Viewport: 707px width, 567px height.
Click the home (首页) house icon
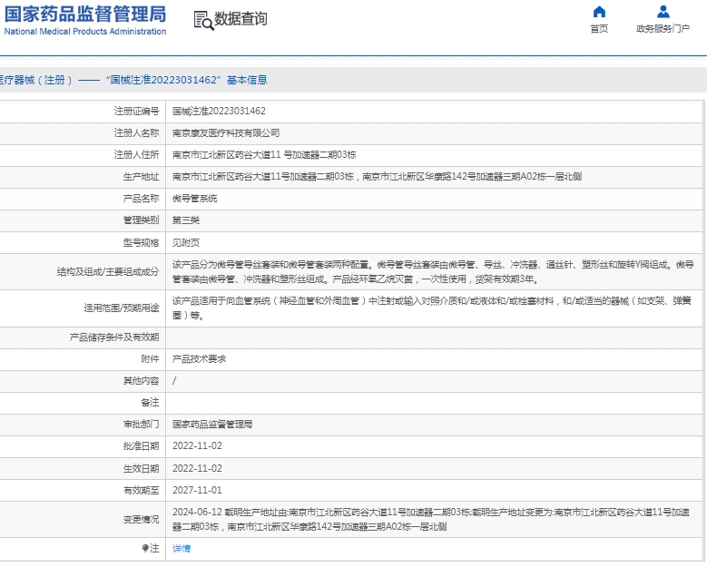point(599,11)
